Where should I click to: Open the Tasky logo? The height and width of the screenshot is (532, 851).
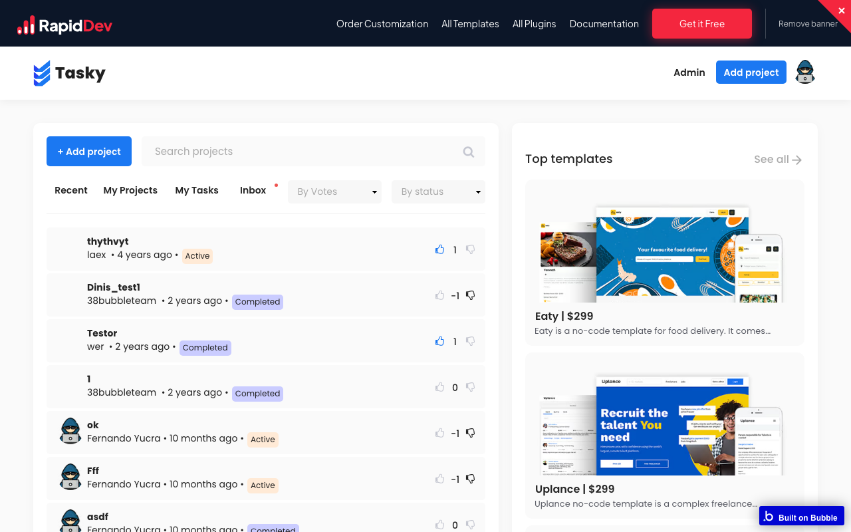[x=68, y=72]
